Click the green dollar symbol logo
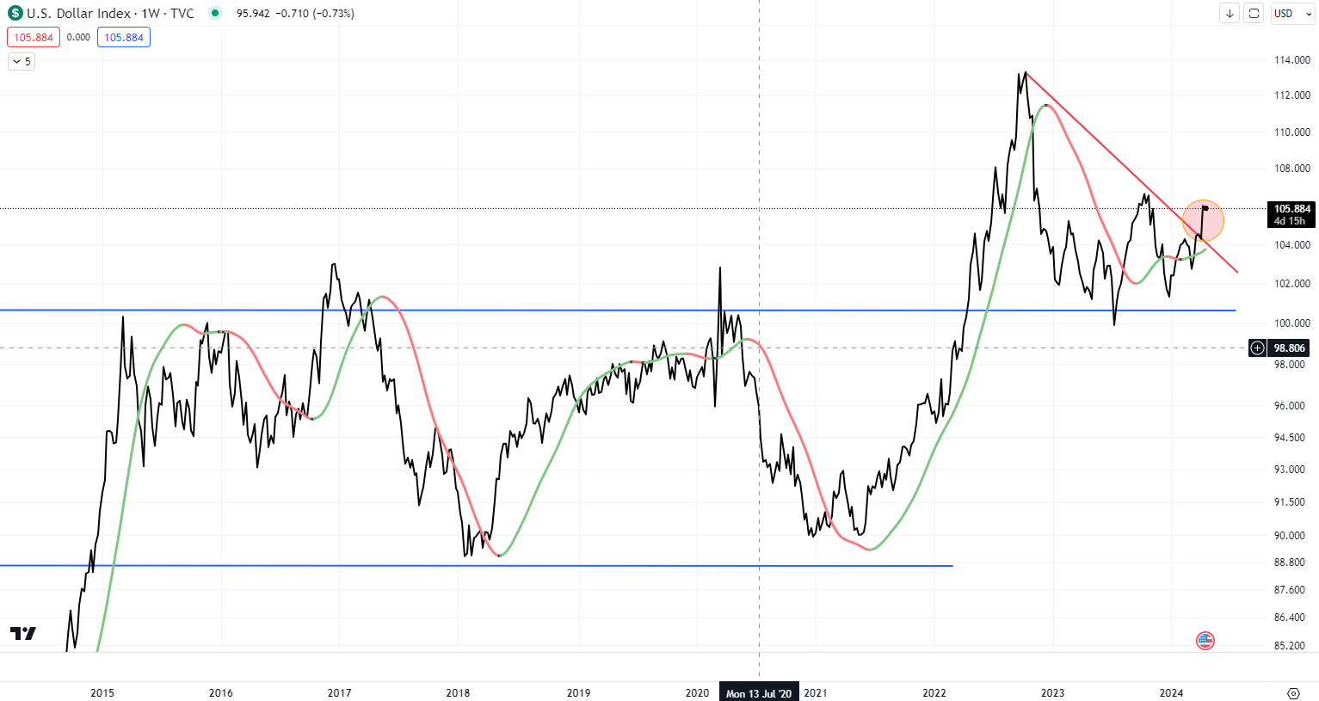Viewport: 1319px width, 701px height. (15, 13)
